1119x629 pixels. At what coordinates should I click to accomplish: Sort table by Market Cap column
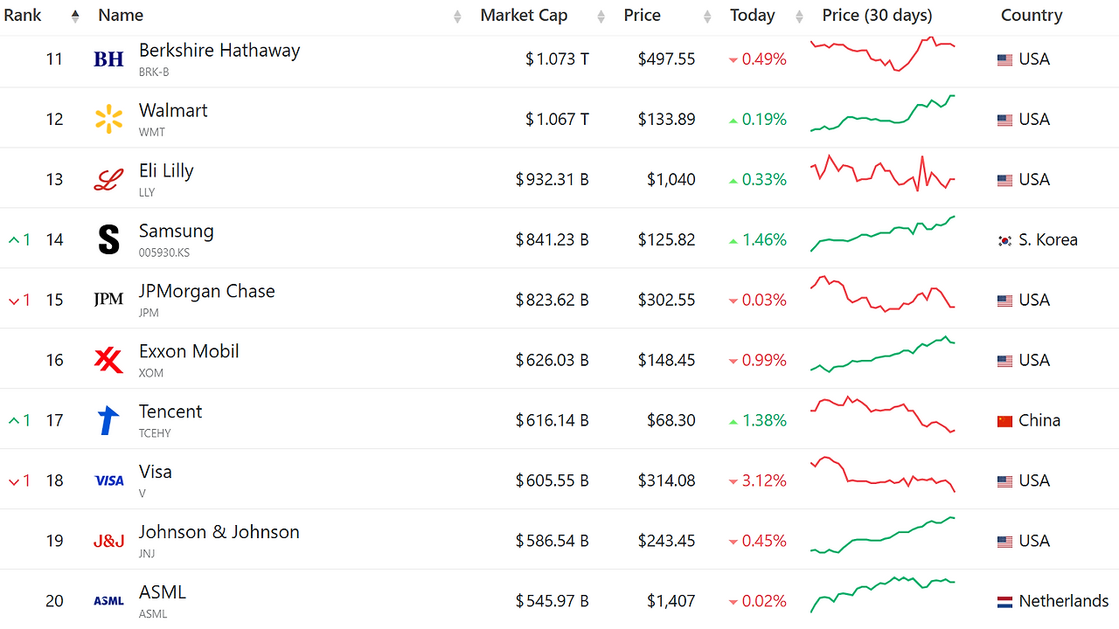[524, 16]
